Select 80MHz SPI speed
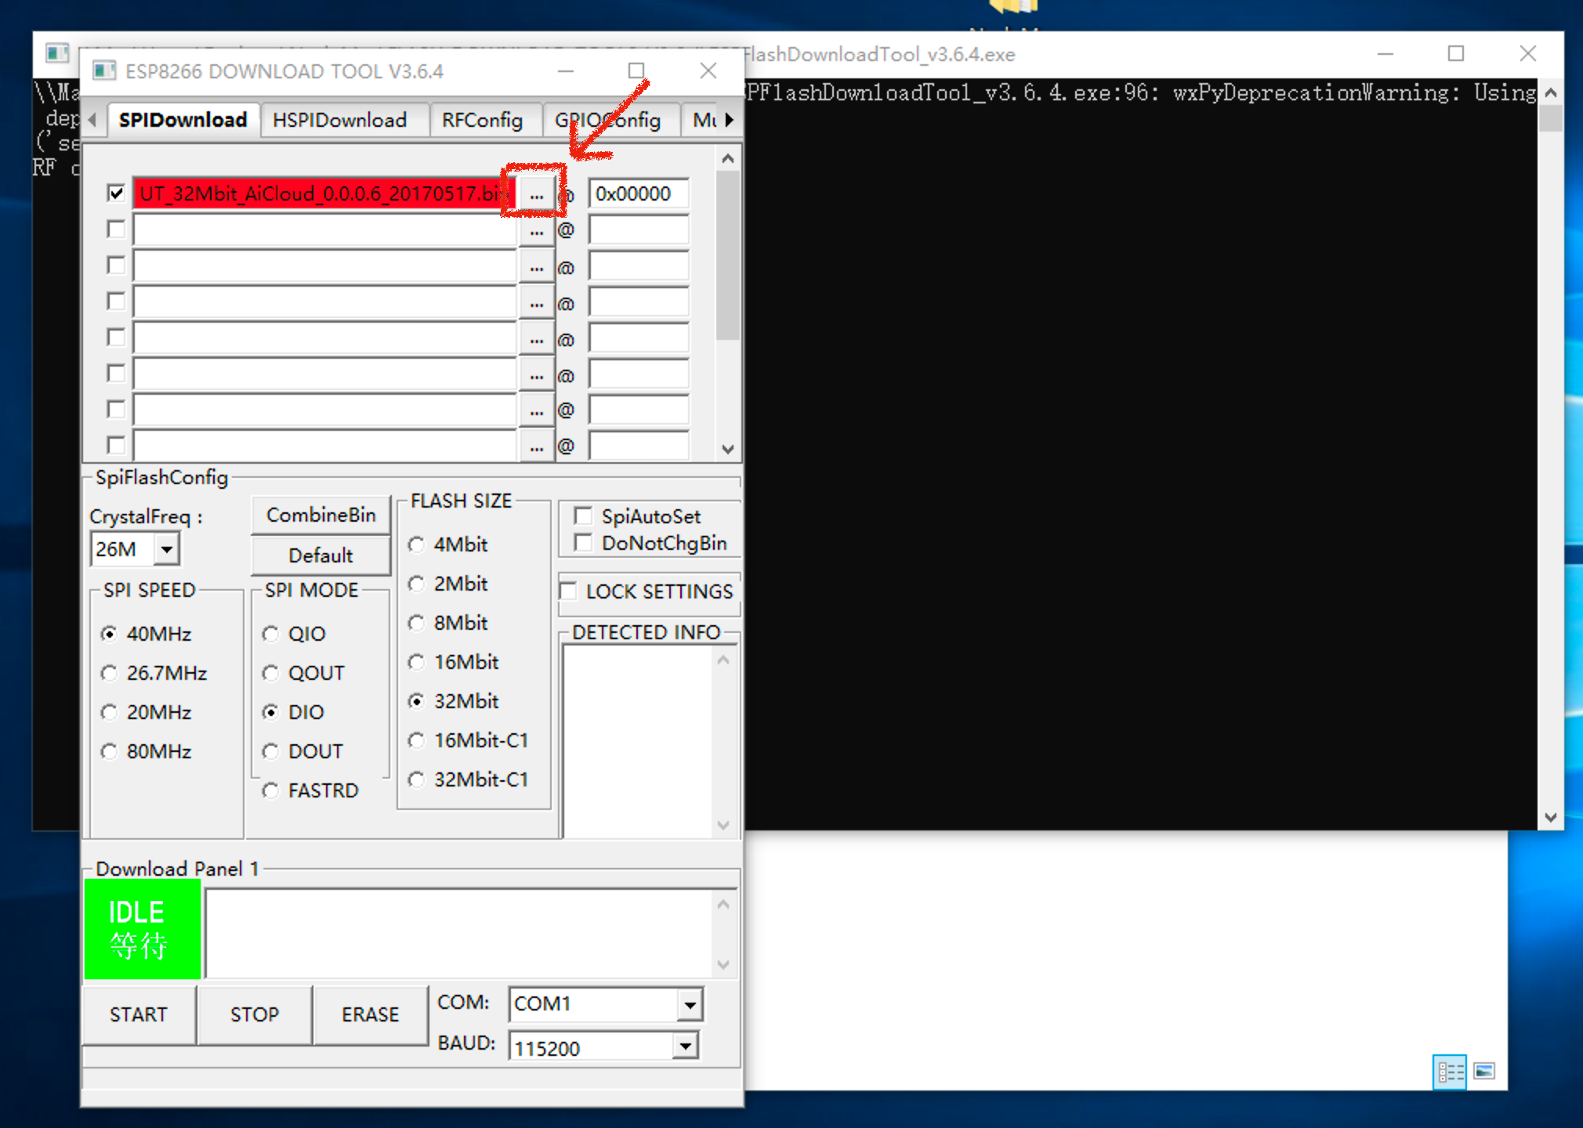1583x1128 pixels. (110, 752)
